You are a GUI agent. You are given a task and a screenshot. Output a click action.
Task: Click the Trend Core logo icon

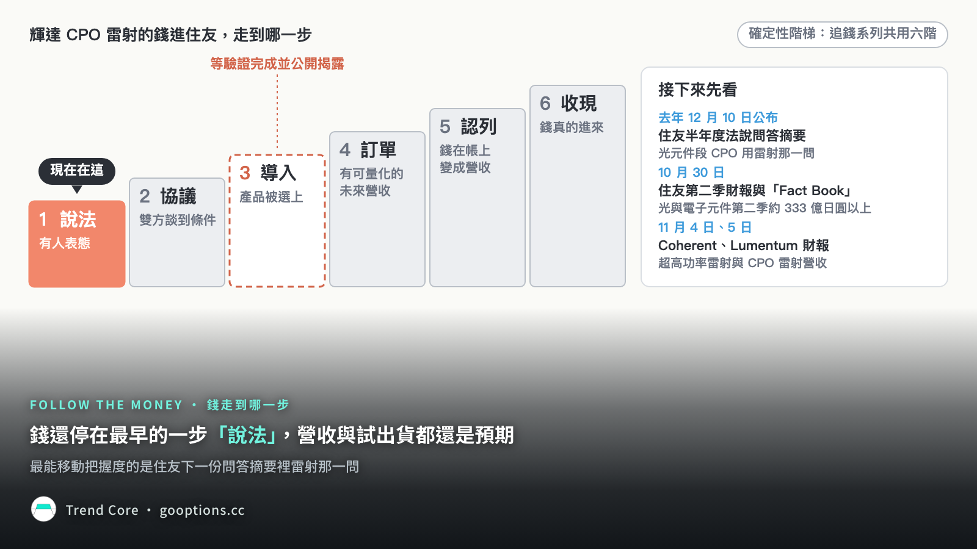point(43,509)
